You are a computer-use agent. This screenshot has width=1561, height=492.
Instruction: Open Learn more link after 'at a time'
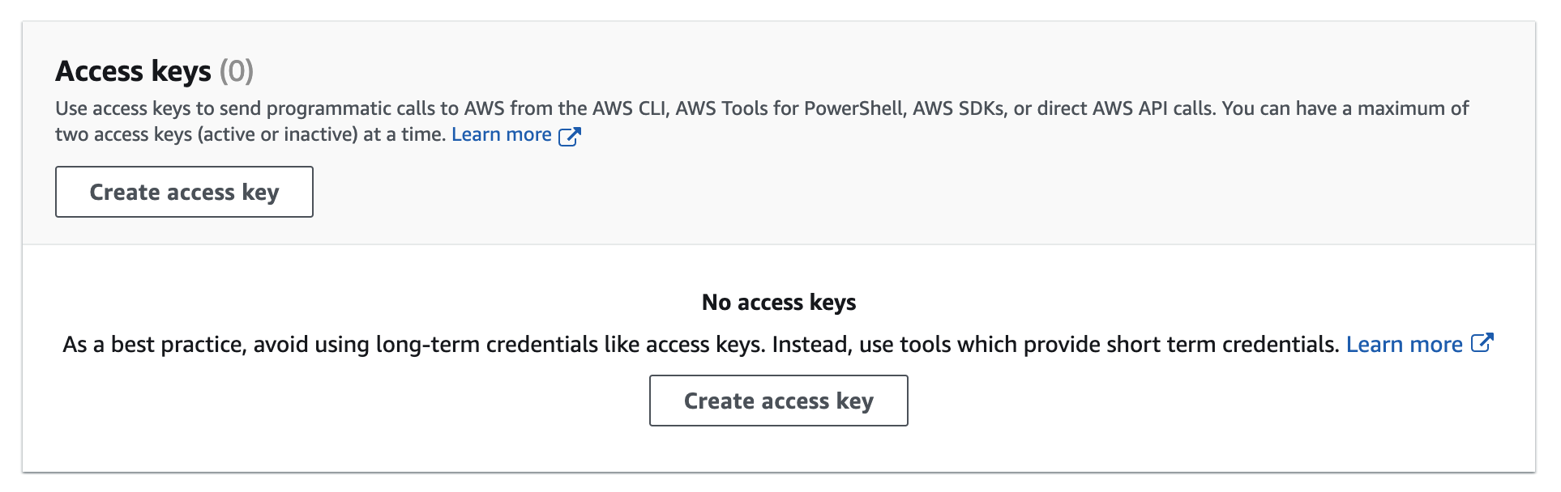click(501, 134)
